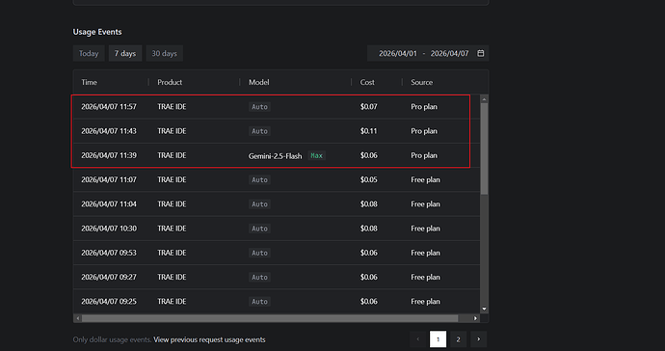This screenshot has width=665, height=351.
Task: Click the Cost column header
Action: pyautogui.click(x=367, y=82)
